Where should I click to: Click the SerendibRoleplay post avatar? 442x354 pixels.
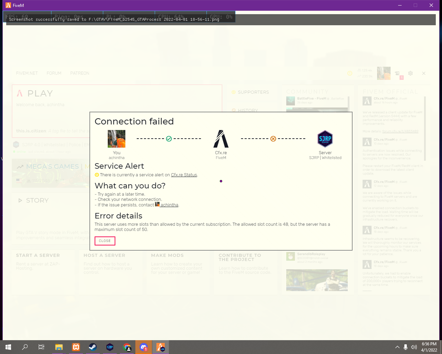pyautogui.click(x=290, y=256)
